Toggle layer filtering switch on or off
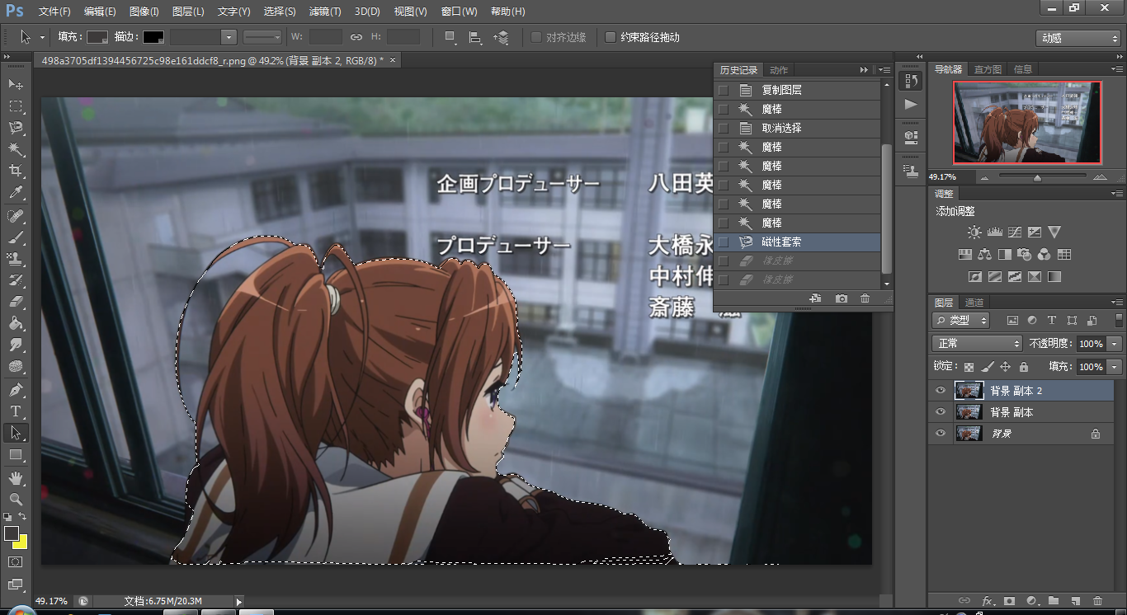The width and height of the screenshot is (1127, 615). pos(1119,321)
